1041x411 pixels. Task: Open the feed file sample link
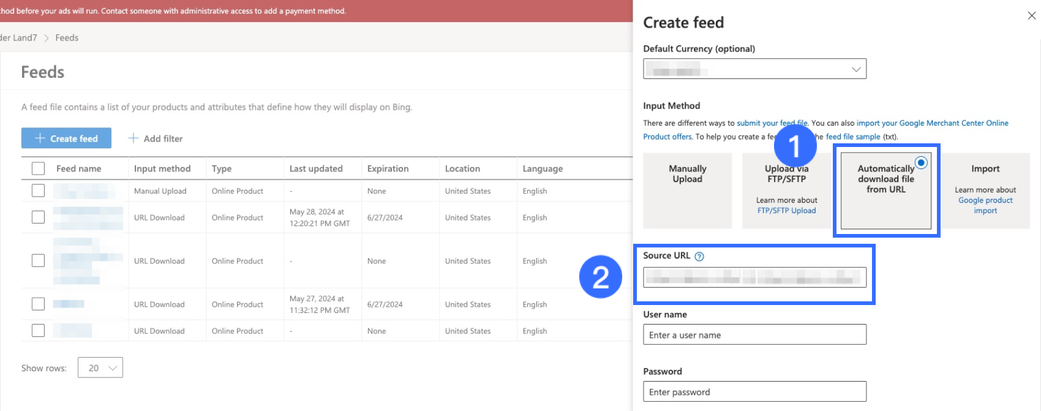click(852, 137)
